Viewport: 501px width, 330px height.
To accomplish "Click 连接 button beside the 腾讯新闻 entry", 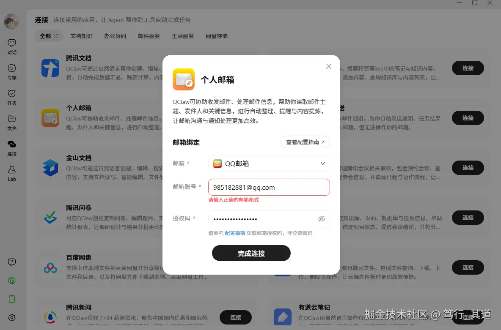I will pyautogui.click(x=236, y=317).
